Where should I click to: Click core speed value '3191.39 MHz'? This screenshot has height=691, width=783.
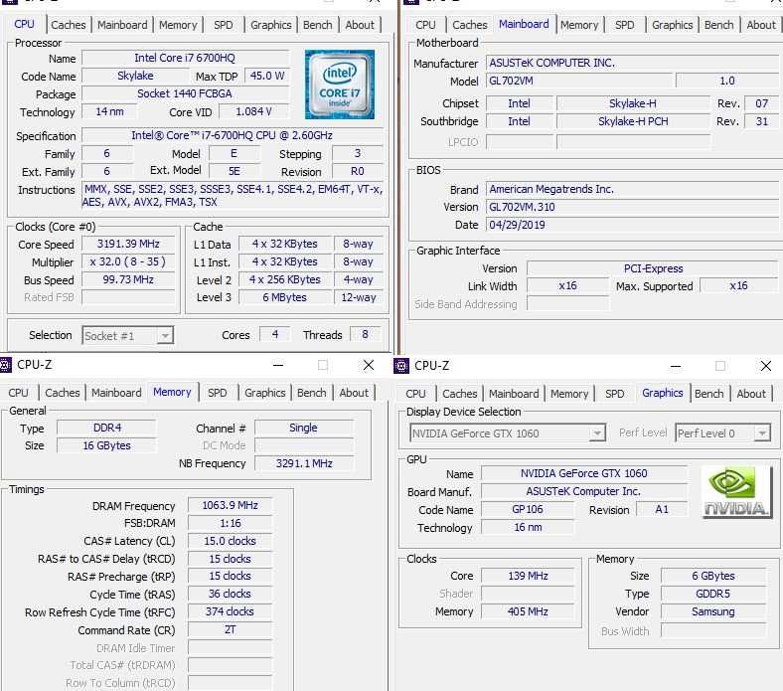(128, 244)
